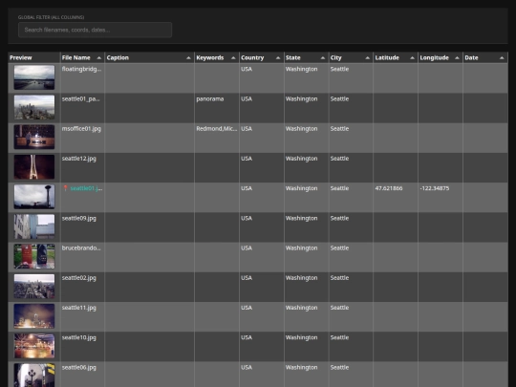Screen dimensions: 516x387
Task: Click the latitude value 47.621866
Action: [x=389, y=188]
